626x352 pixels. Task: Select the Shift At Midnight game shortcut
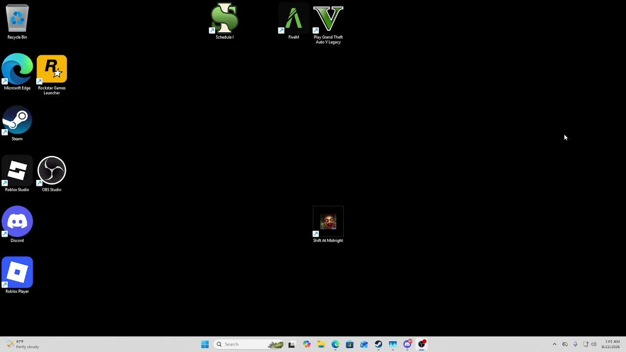pyautogui.click(x=328, y=225)
